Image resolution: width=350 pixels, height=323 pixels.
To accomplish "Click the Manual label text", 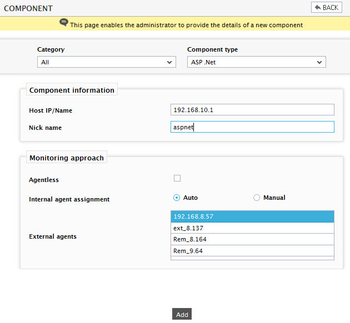I will point(274,198).
